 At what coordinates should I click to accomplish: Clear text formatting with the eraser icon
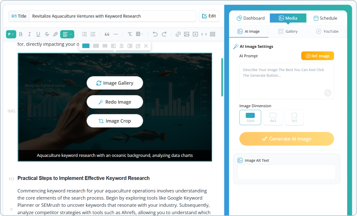(130, 34)
